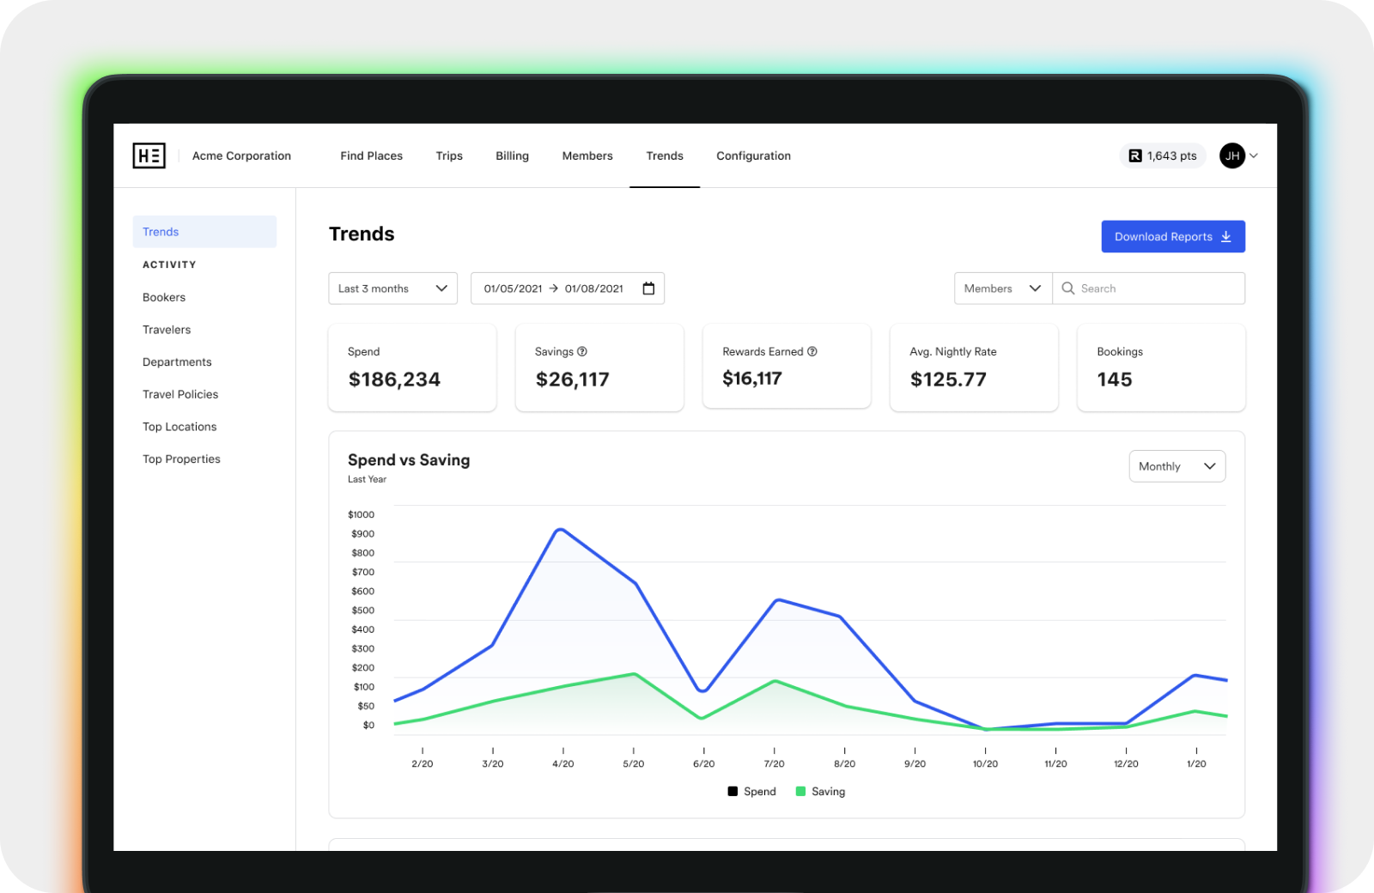Open the calendar icon in date range
Image resolution: width=1374 pixels, height=893 pixels.
[x=648, y=289]
